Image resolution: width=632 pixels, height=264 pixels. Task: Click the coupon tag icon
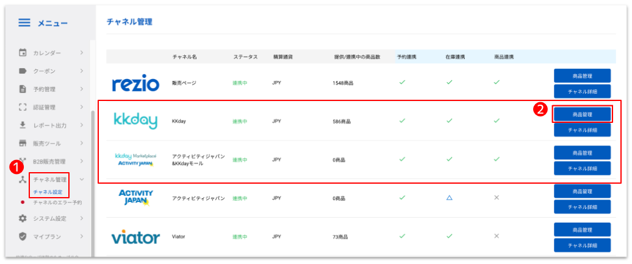tap(23, 71)
